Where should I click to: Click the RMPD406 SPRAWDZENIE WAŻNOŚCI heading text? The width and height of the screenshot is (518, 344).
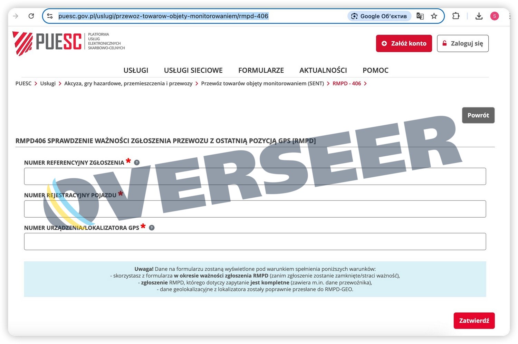click(165, 140)
